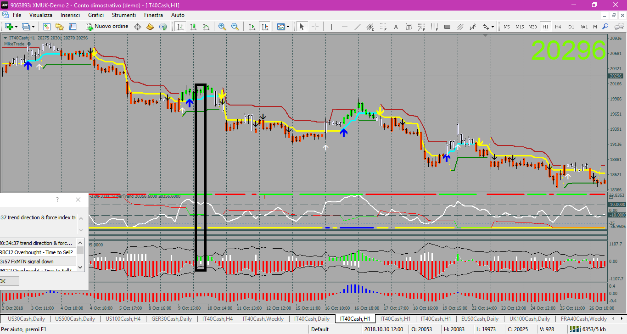Draw Fibonacci retracement
This screenshot has width=627, height=334.
(383, 27)
